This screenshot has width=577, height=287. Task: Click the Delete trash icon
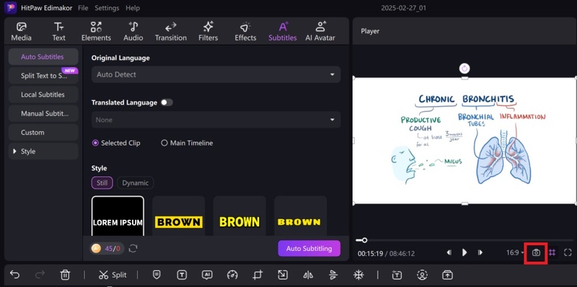(x=65, y=275)
